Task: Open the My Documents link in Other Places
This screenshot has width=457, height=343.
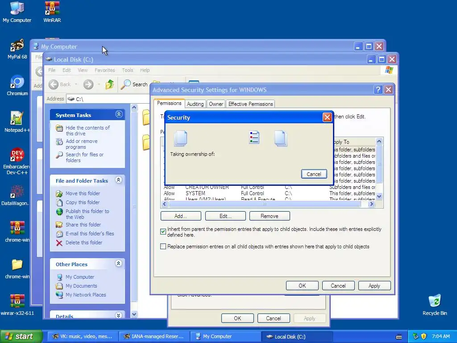Action: point(81,286)
